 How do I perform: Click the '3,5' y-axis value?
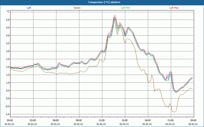click(8, 43)
